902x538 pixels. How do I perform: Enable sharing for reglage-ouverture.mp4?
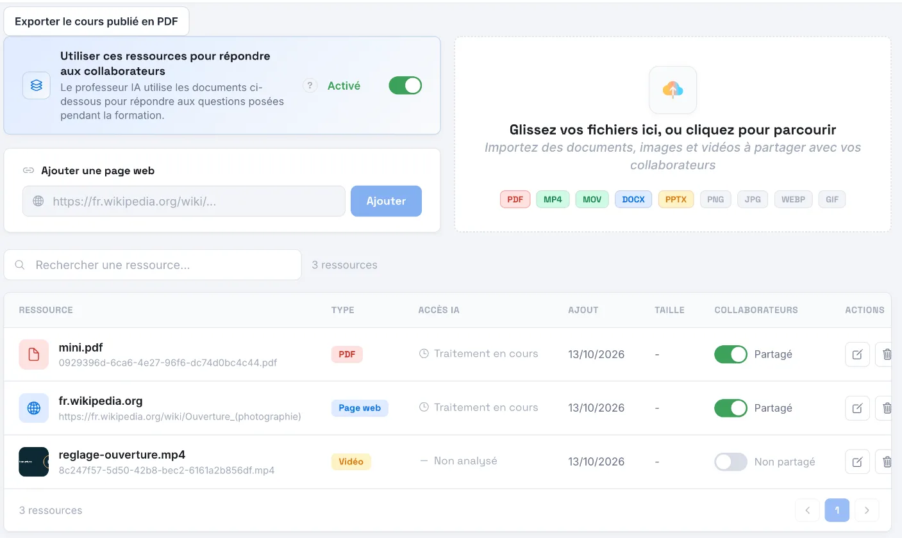point(731,462)
